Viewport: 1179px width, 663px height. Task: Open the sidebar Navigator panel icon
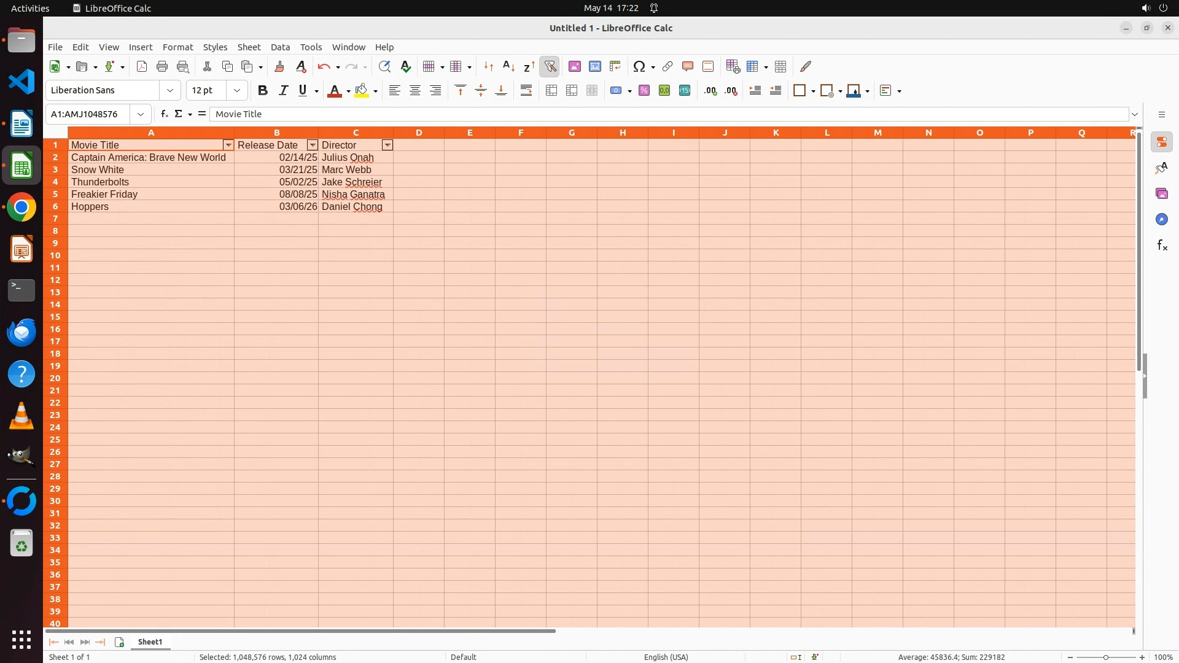[x=1161, y=219]
